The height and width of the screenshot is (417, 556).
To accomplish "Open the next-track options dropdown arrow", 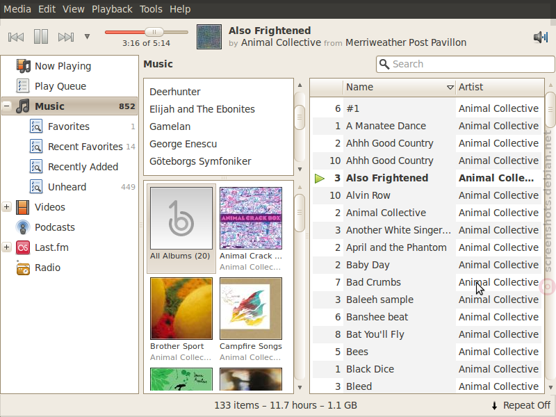I will pyautogui.click(x=88, y=37).
